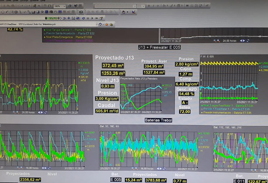Viewport: 268px width, 183px height.
Task: Click the pencil build mode icon
Action: tap(123, 12)
